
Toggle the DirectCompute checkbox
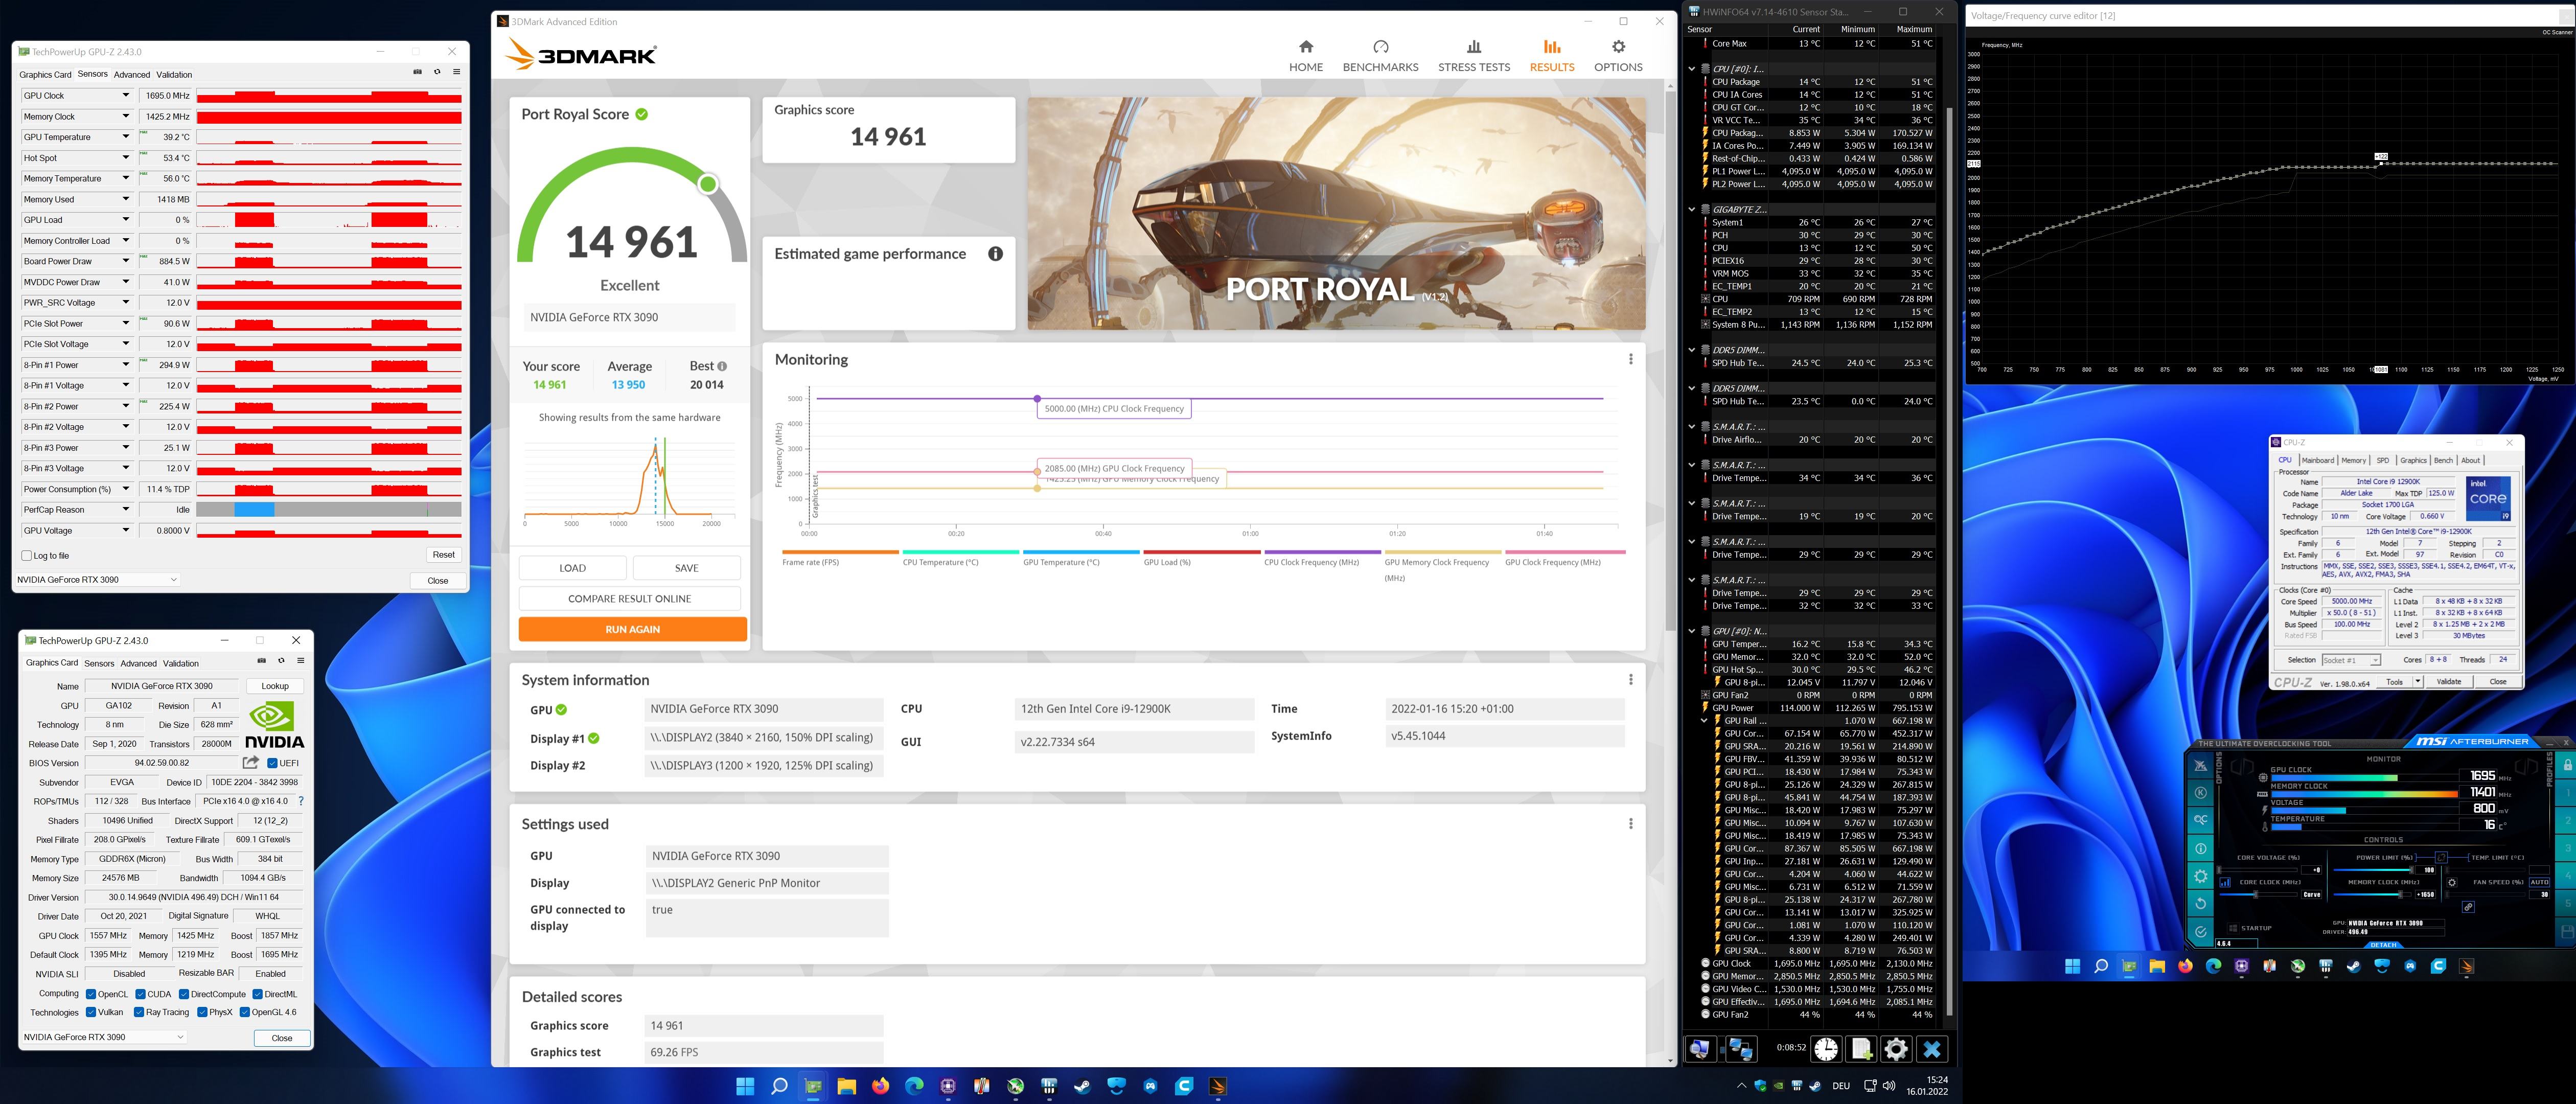[x=184, y=994]
